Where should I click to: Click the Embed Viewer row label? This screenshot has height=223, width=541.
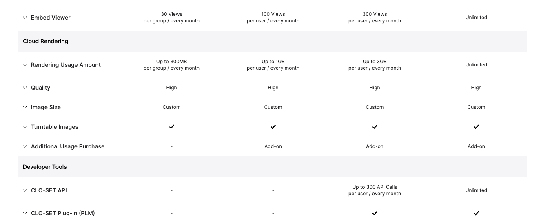coord(51,18)
